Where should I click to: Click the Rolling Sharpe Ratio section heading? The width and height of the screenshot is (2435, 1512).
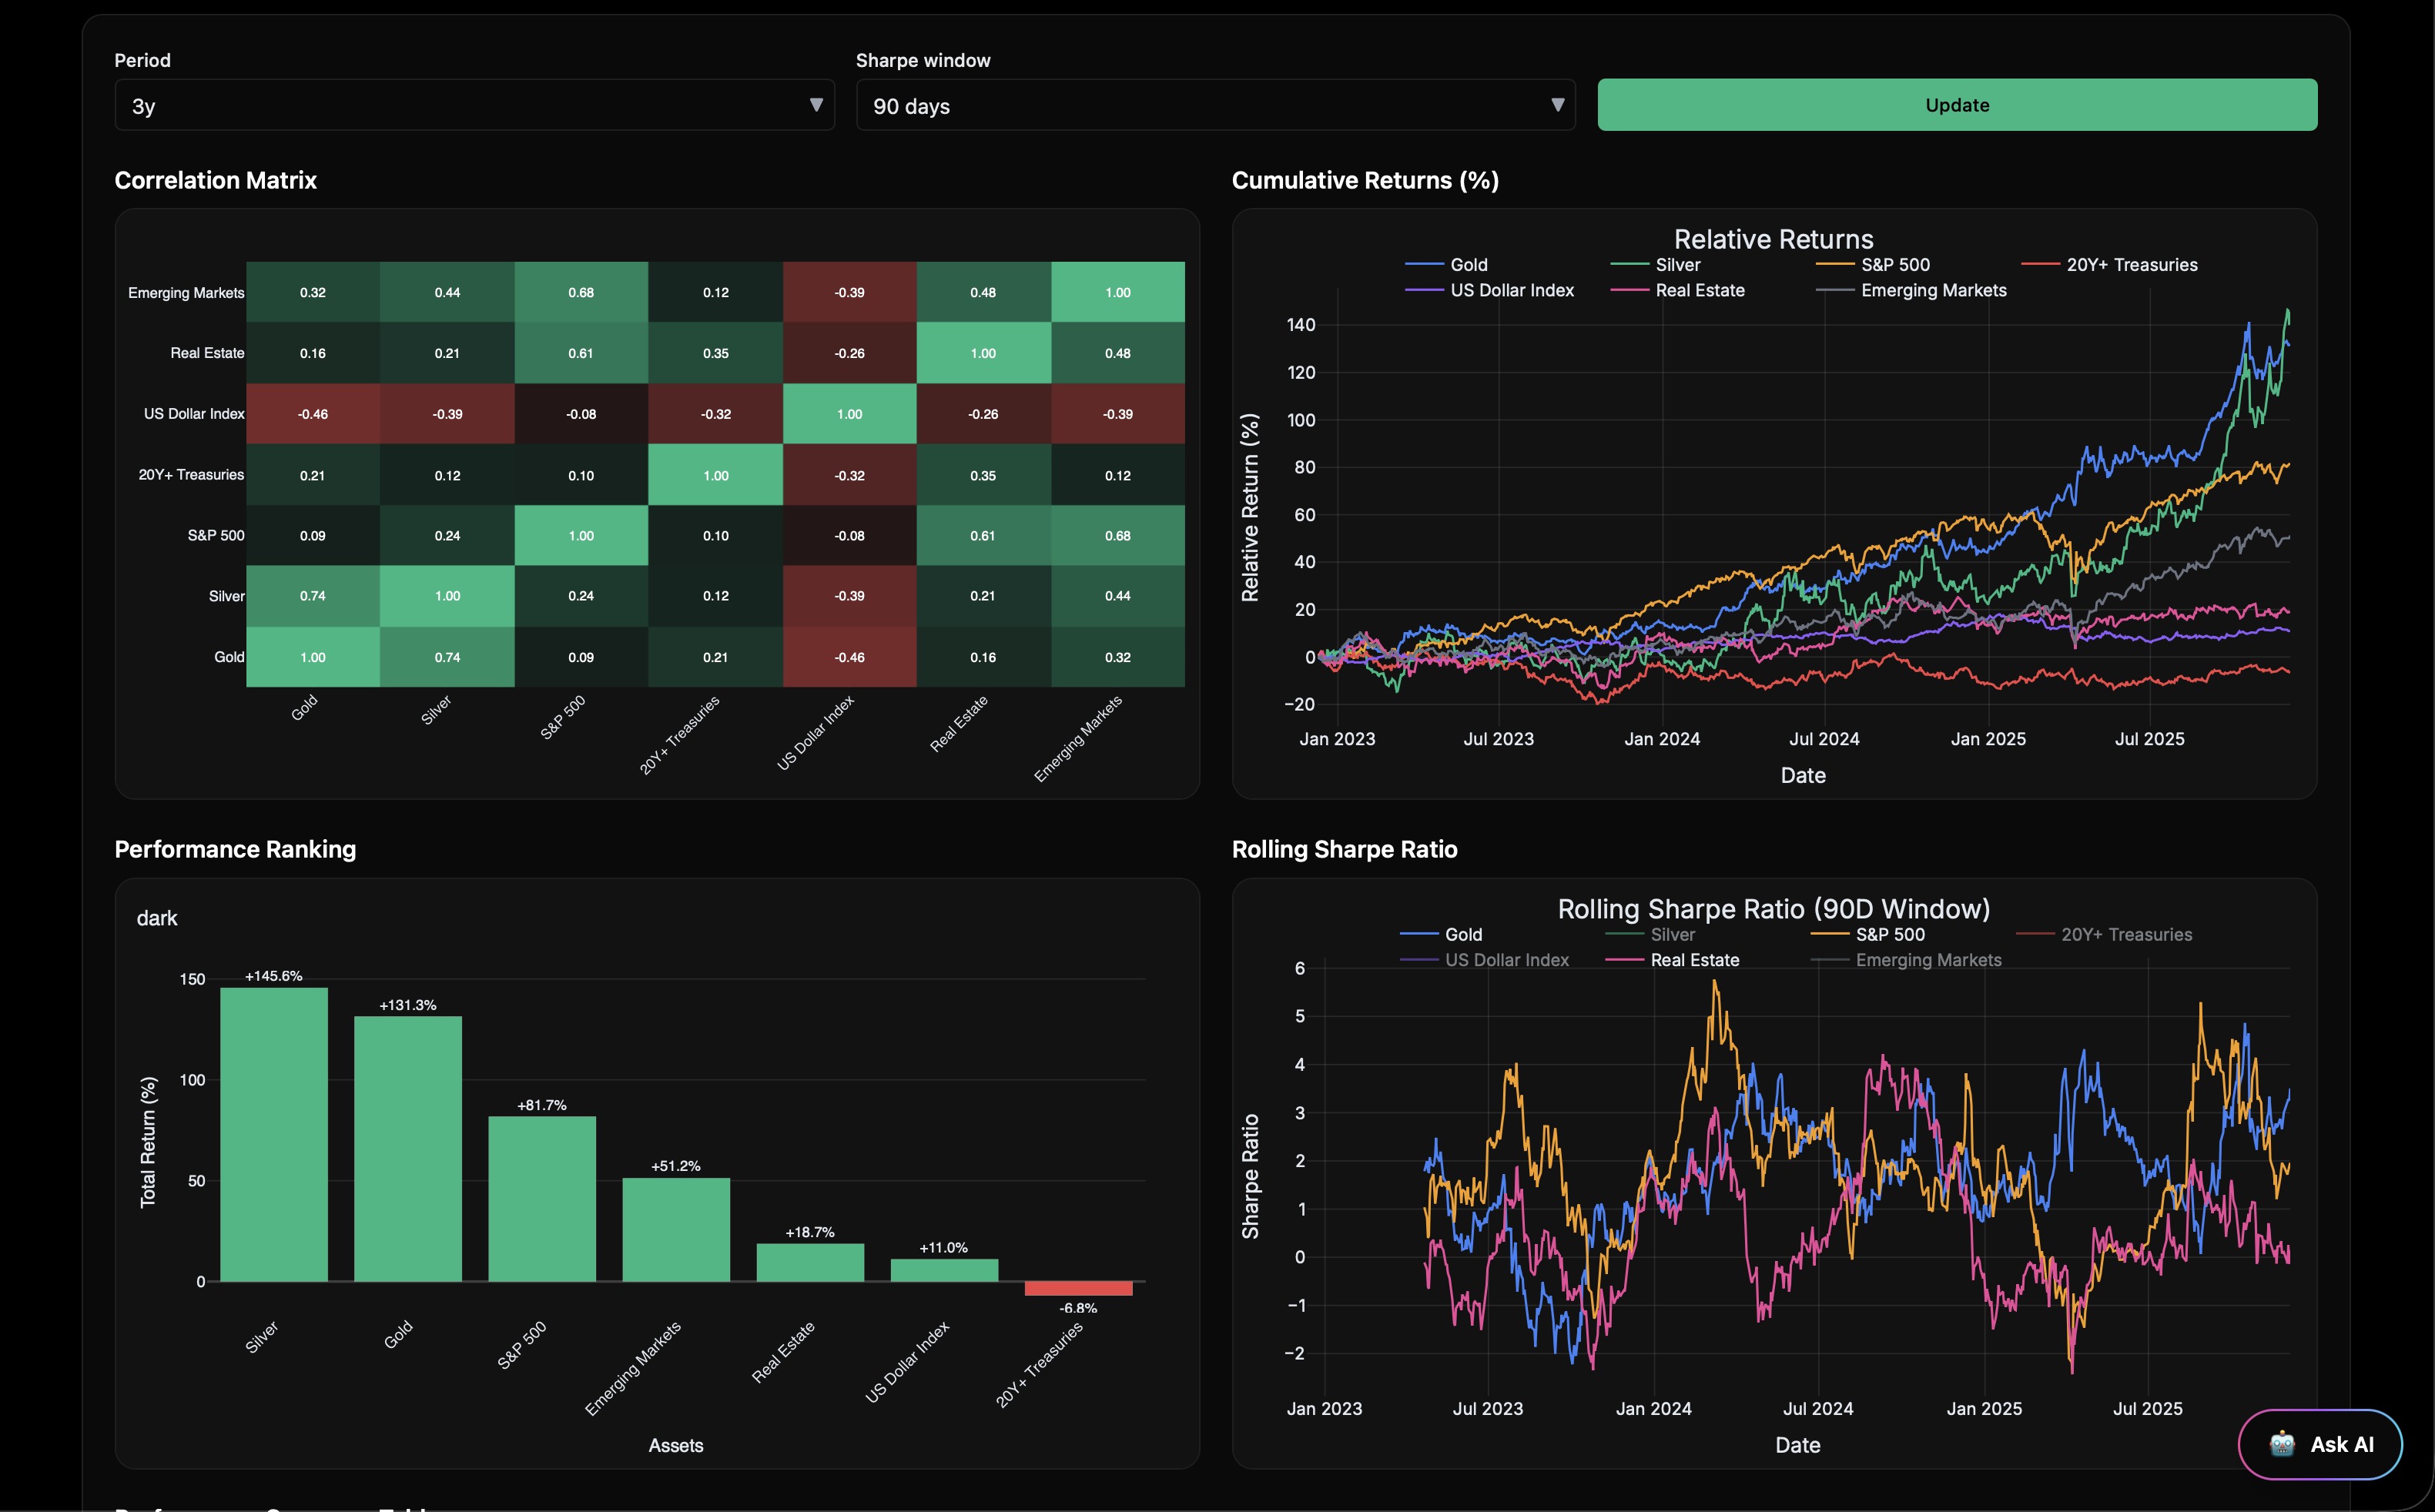pyautogui.click(x=1345, y=849)
